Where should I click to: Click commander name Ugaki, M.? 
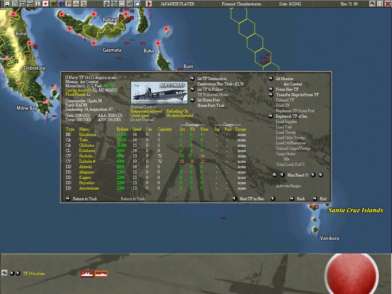(x=95, y=101)
